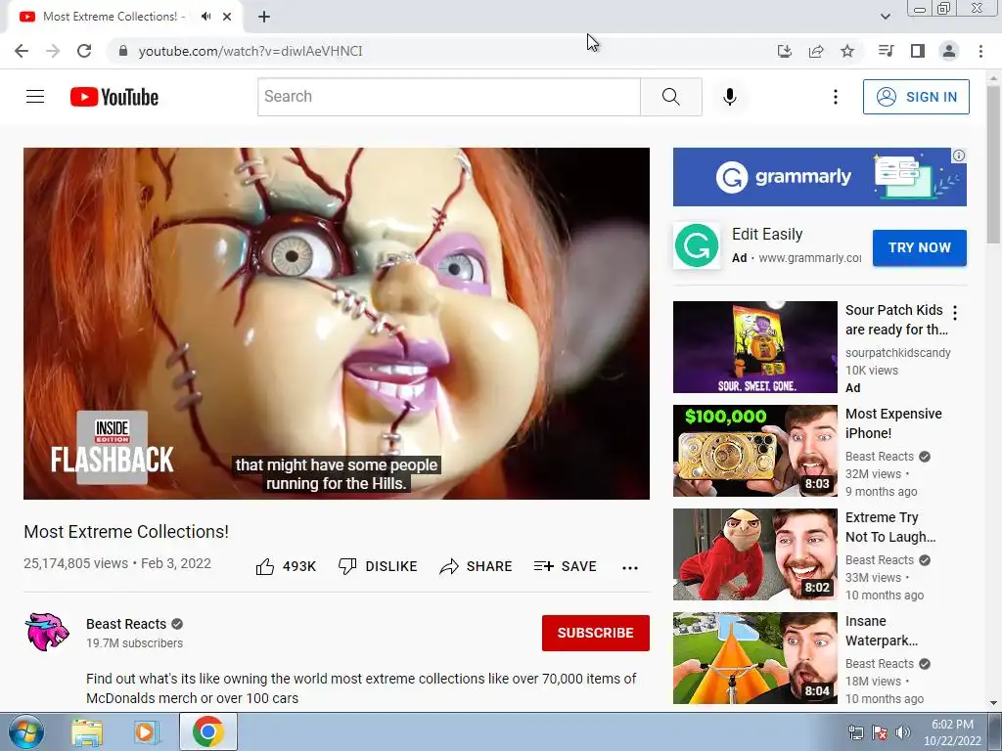Start voice search with microphone icon
The image size is (1002, 751).
(x=730, y=97)
